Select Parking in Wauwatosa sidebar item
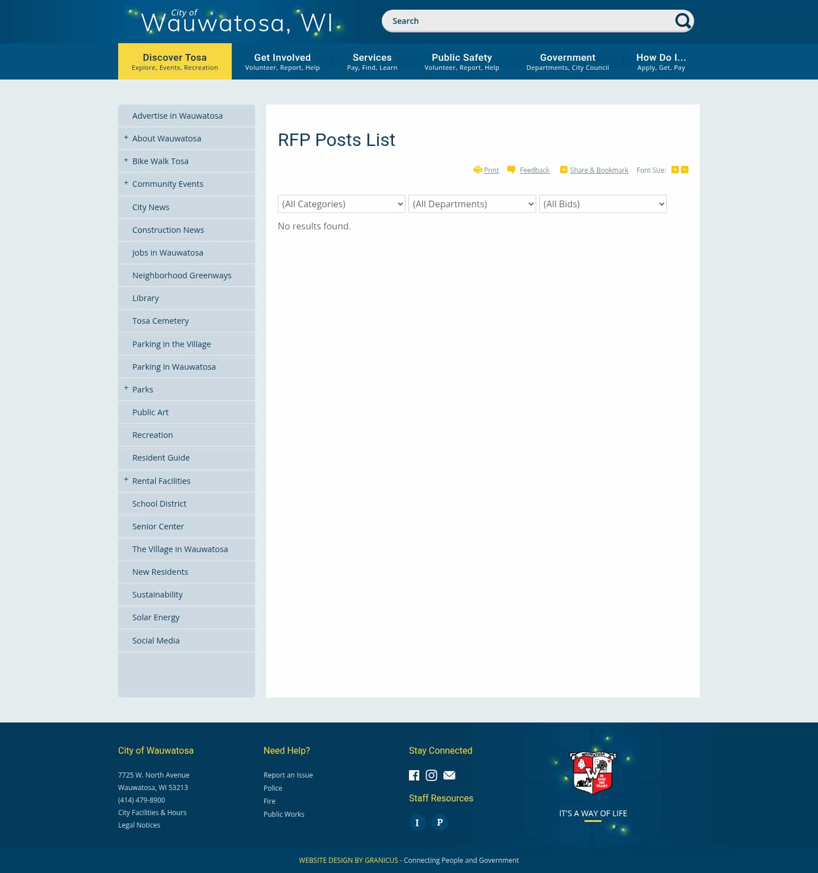 [186, 367]
